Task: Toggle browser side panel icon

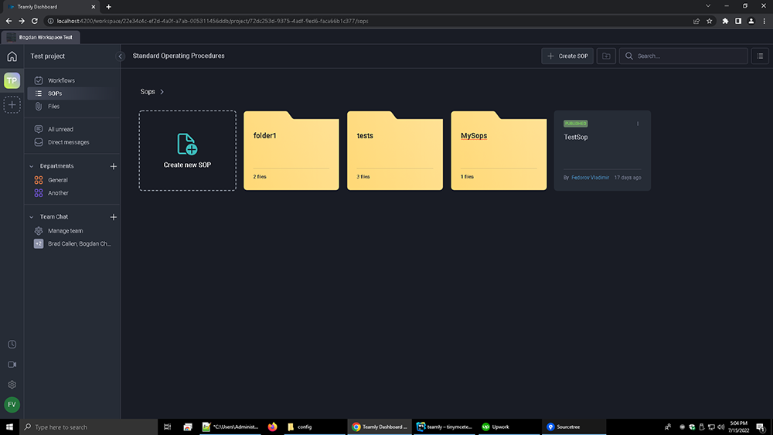Action: tap(738, 21)
